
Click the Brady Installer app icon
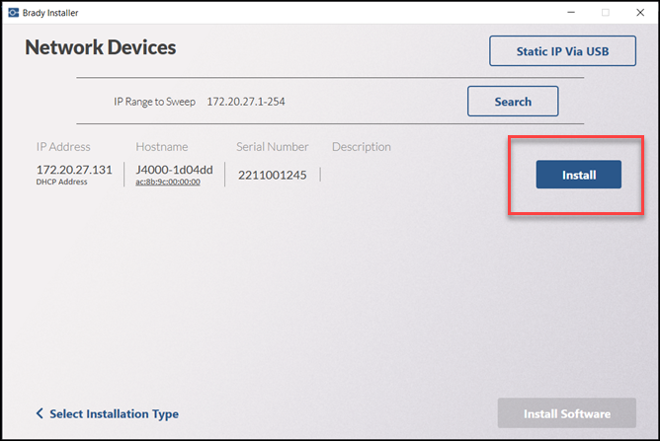click(13, 12)
